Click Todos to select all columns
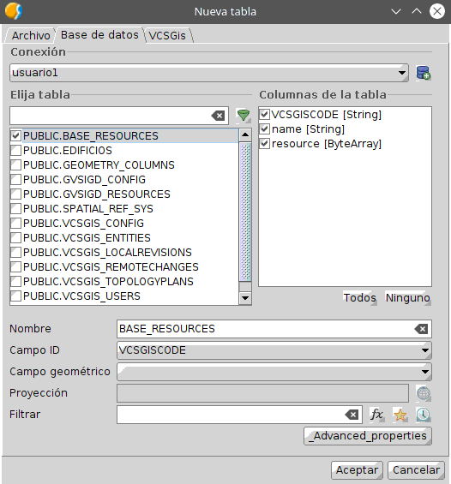Image resolution: width=451 pixels, height=484 pixels. [360, 298]
